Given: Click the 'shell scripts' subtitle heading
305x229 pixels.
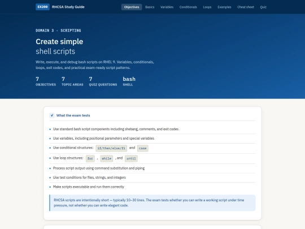Looking at the screenshot, I should click(x=55, y=51).
